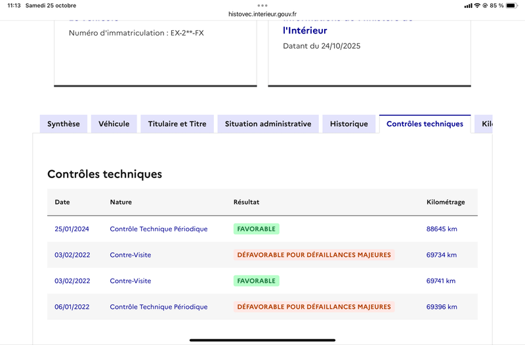The image size is (525, 345).
Task: Go to the Historique tab
Action: click(x=349, y=124)
